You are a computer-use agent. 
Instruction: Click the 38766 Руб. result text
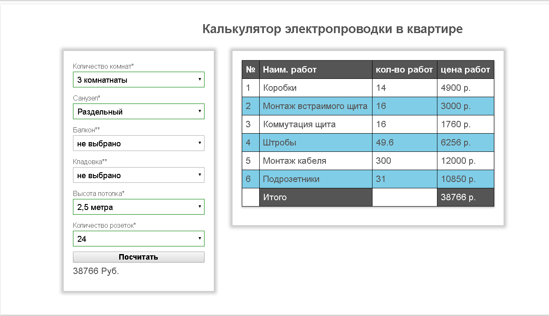pyautogui.click(x=96, y=271)
